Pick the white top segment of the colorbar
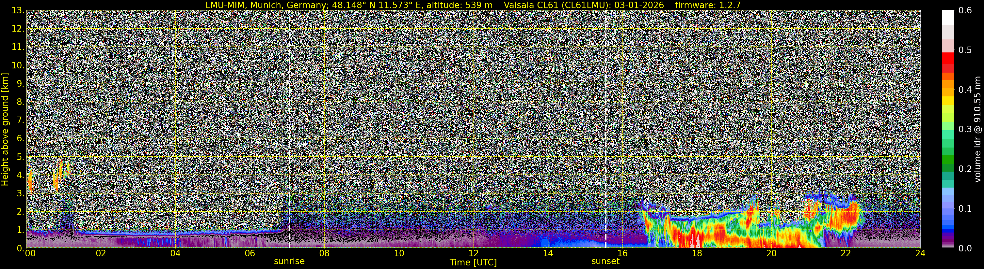Viewport: 984px width, 269px height. 948,18
